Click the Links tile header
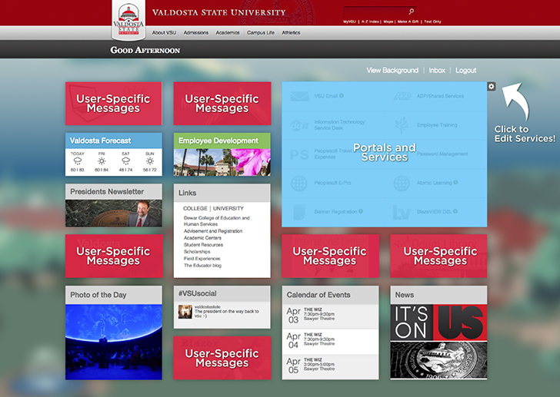Screen dimensions: 560x397 pos(222,193)
